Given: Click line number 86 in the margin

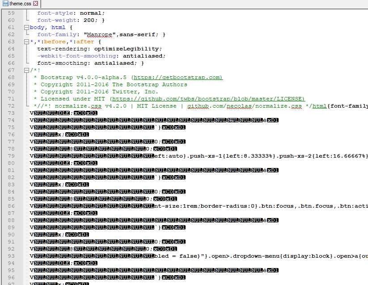Looking at the screenshot, I should coord(11,206).
